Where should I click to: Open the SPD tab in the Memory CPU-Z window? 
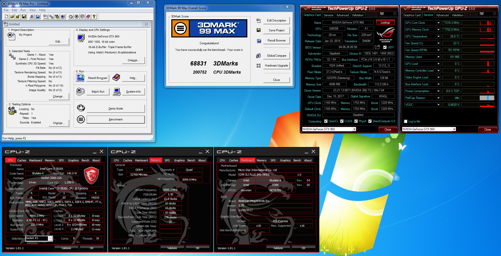click(167, 160)
